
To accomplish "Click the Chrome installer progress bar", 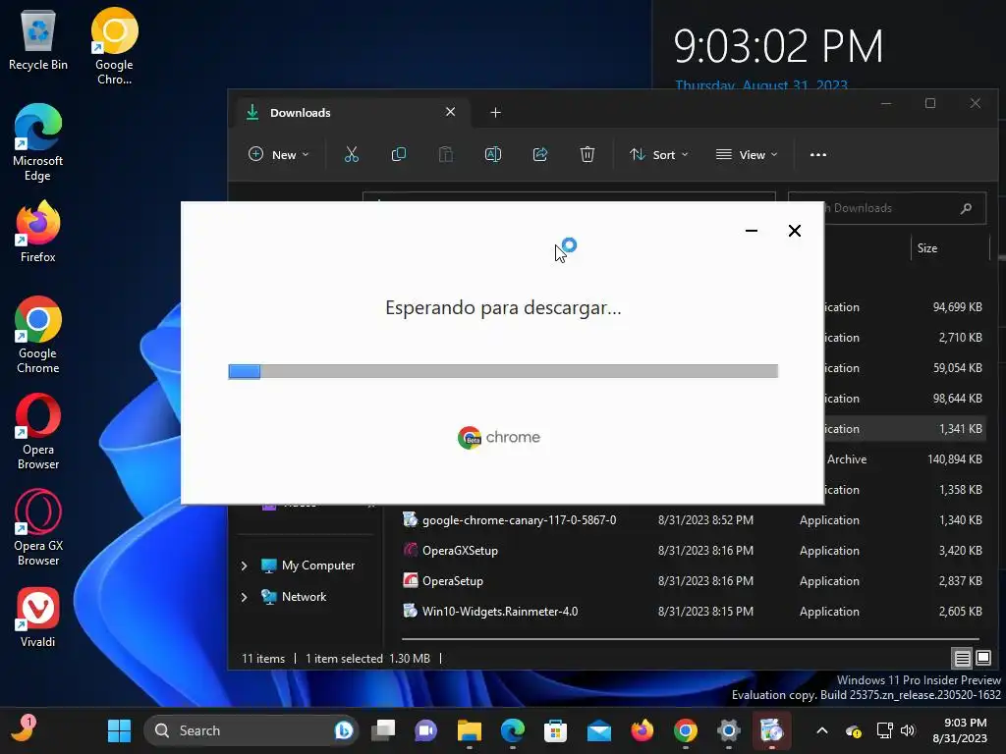I will click(503, 371).
